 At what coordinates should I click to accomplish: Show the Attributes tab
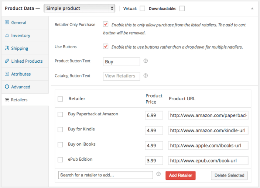pyautogui.click(x=21, y=74)
